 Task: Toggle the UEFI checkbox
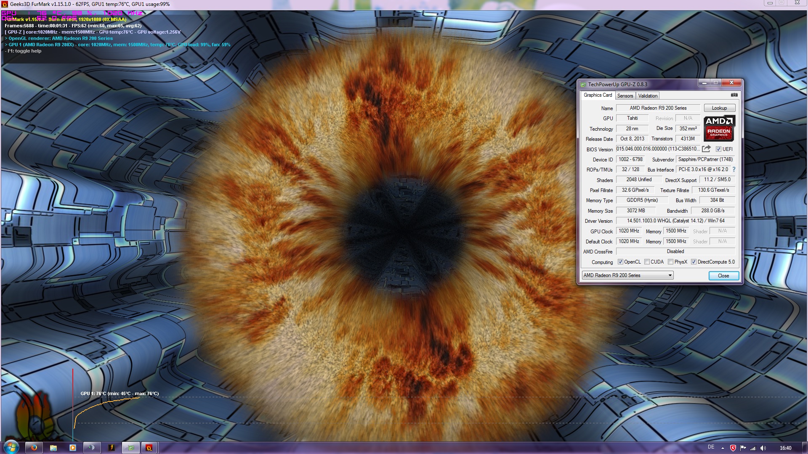(718, 149)
